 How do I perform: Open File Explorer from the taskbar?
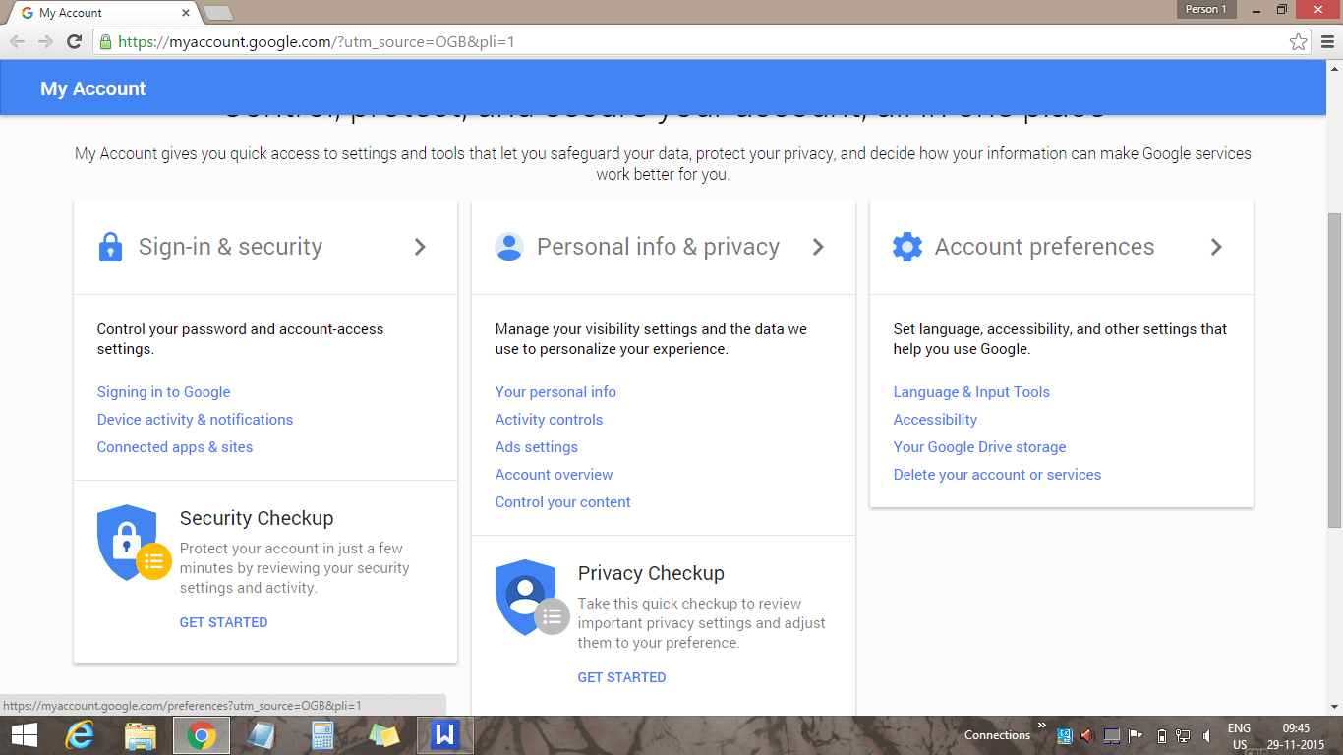click(x=141, y=735)
